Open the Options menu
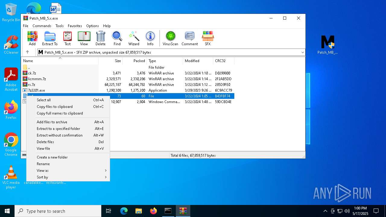This screenshot has width=386, height=217. [x=93, y=26]
